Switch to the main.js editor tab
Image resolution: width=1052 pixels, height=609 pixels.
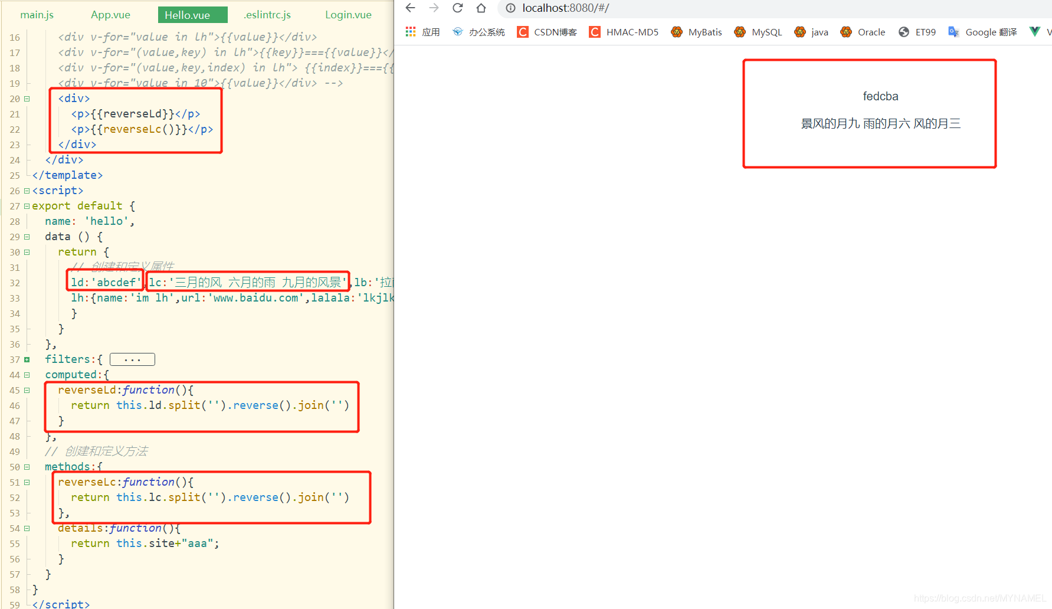point(37,15)
